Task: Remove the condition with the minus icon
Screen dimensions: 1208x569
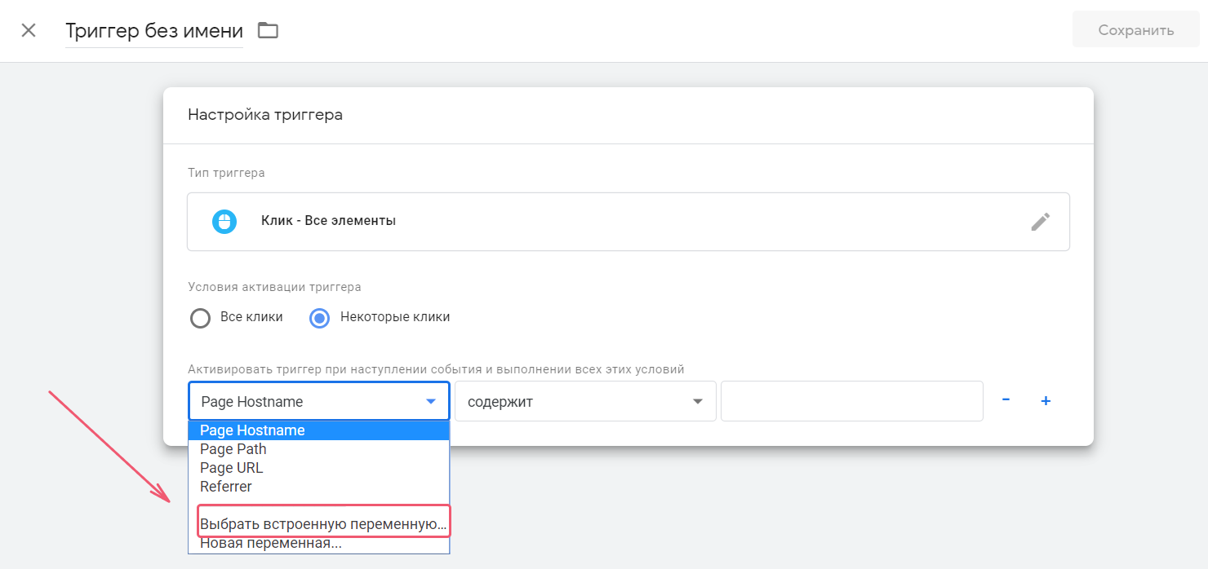Action: pyautogui.click(x=1006, y=400)
